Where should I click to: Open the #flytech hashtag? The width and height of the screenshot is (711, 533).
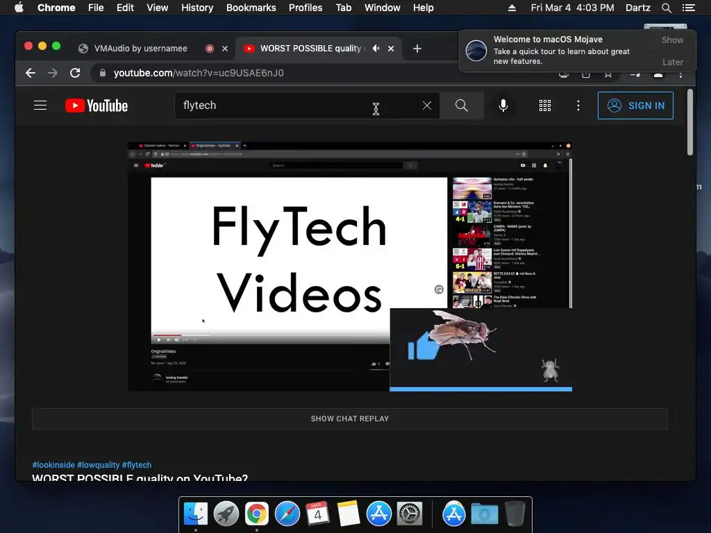click(x=137, y=465)
